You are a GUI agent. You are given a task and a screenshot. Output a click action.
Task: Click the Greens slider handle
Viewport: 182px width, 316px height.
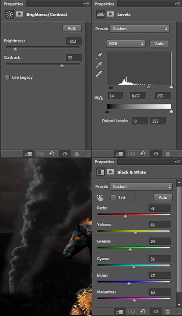[x=130, y=250]
